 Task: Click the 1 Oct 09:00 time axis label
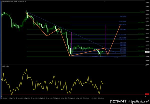[101, 98]
